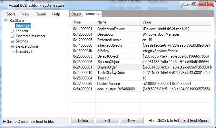Open the Help menu
Image resolution: width=216 pixels, height=128 pixels.
(56, 14)
